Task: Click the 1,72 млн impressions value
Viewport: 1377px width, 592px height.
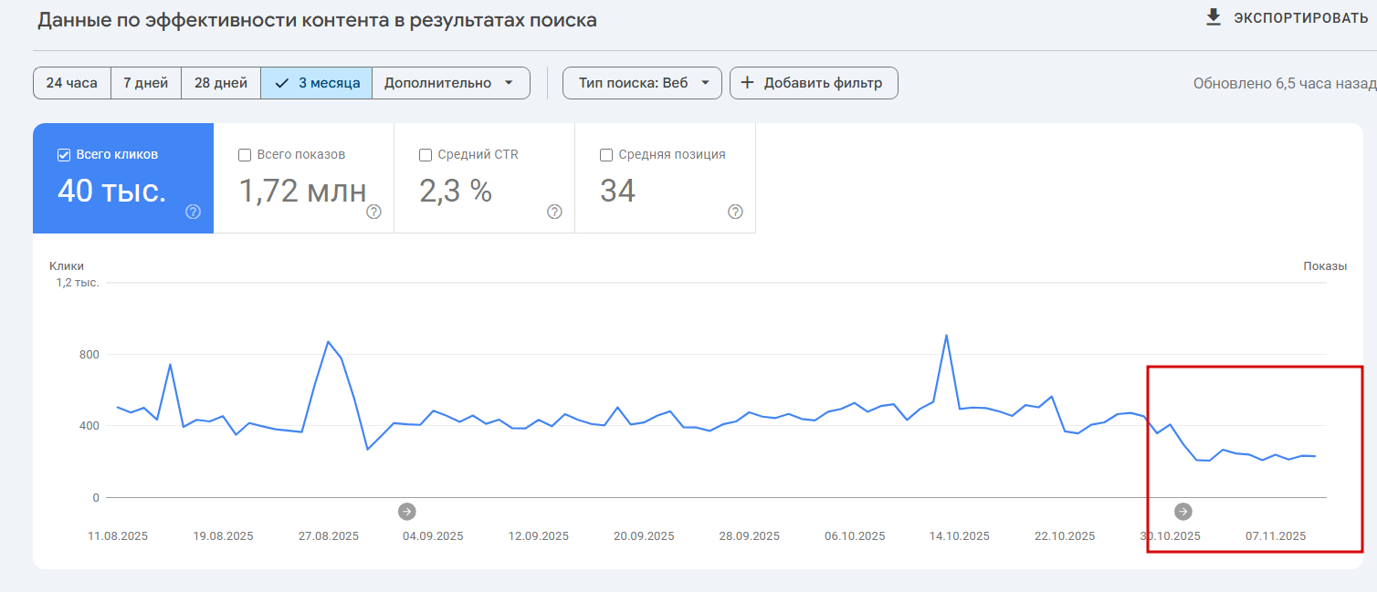Action: (302, 191)
